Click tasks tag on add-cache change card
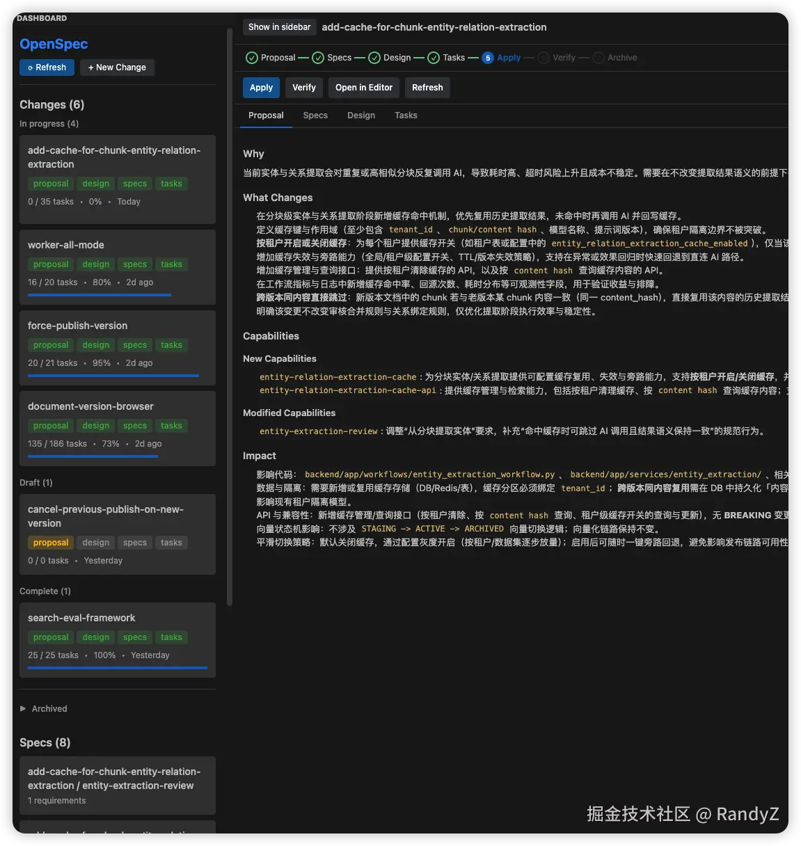The width and height of the screenshot is (801, 846). [171, 184]
